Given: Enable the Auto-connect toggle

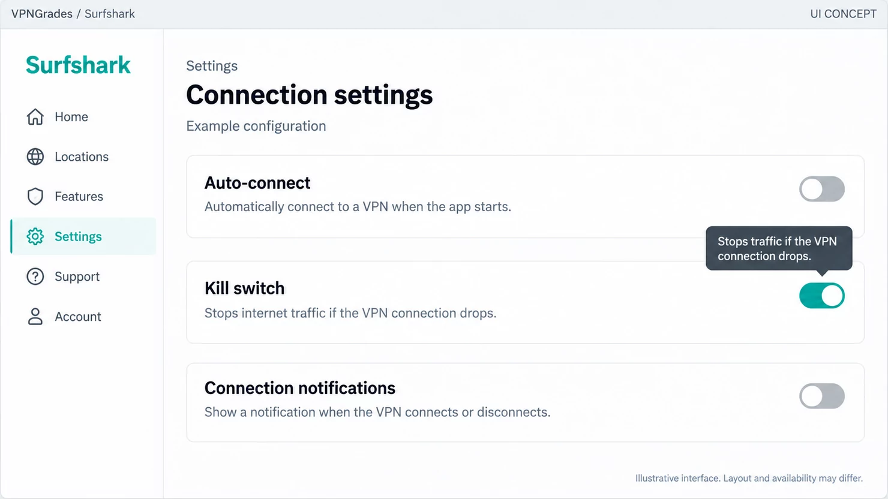Looking at the screenshot, I should point(822,189).
